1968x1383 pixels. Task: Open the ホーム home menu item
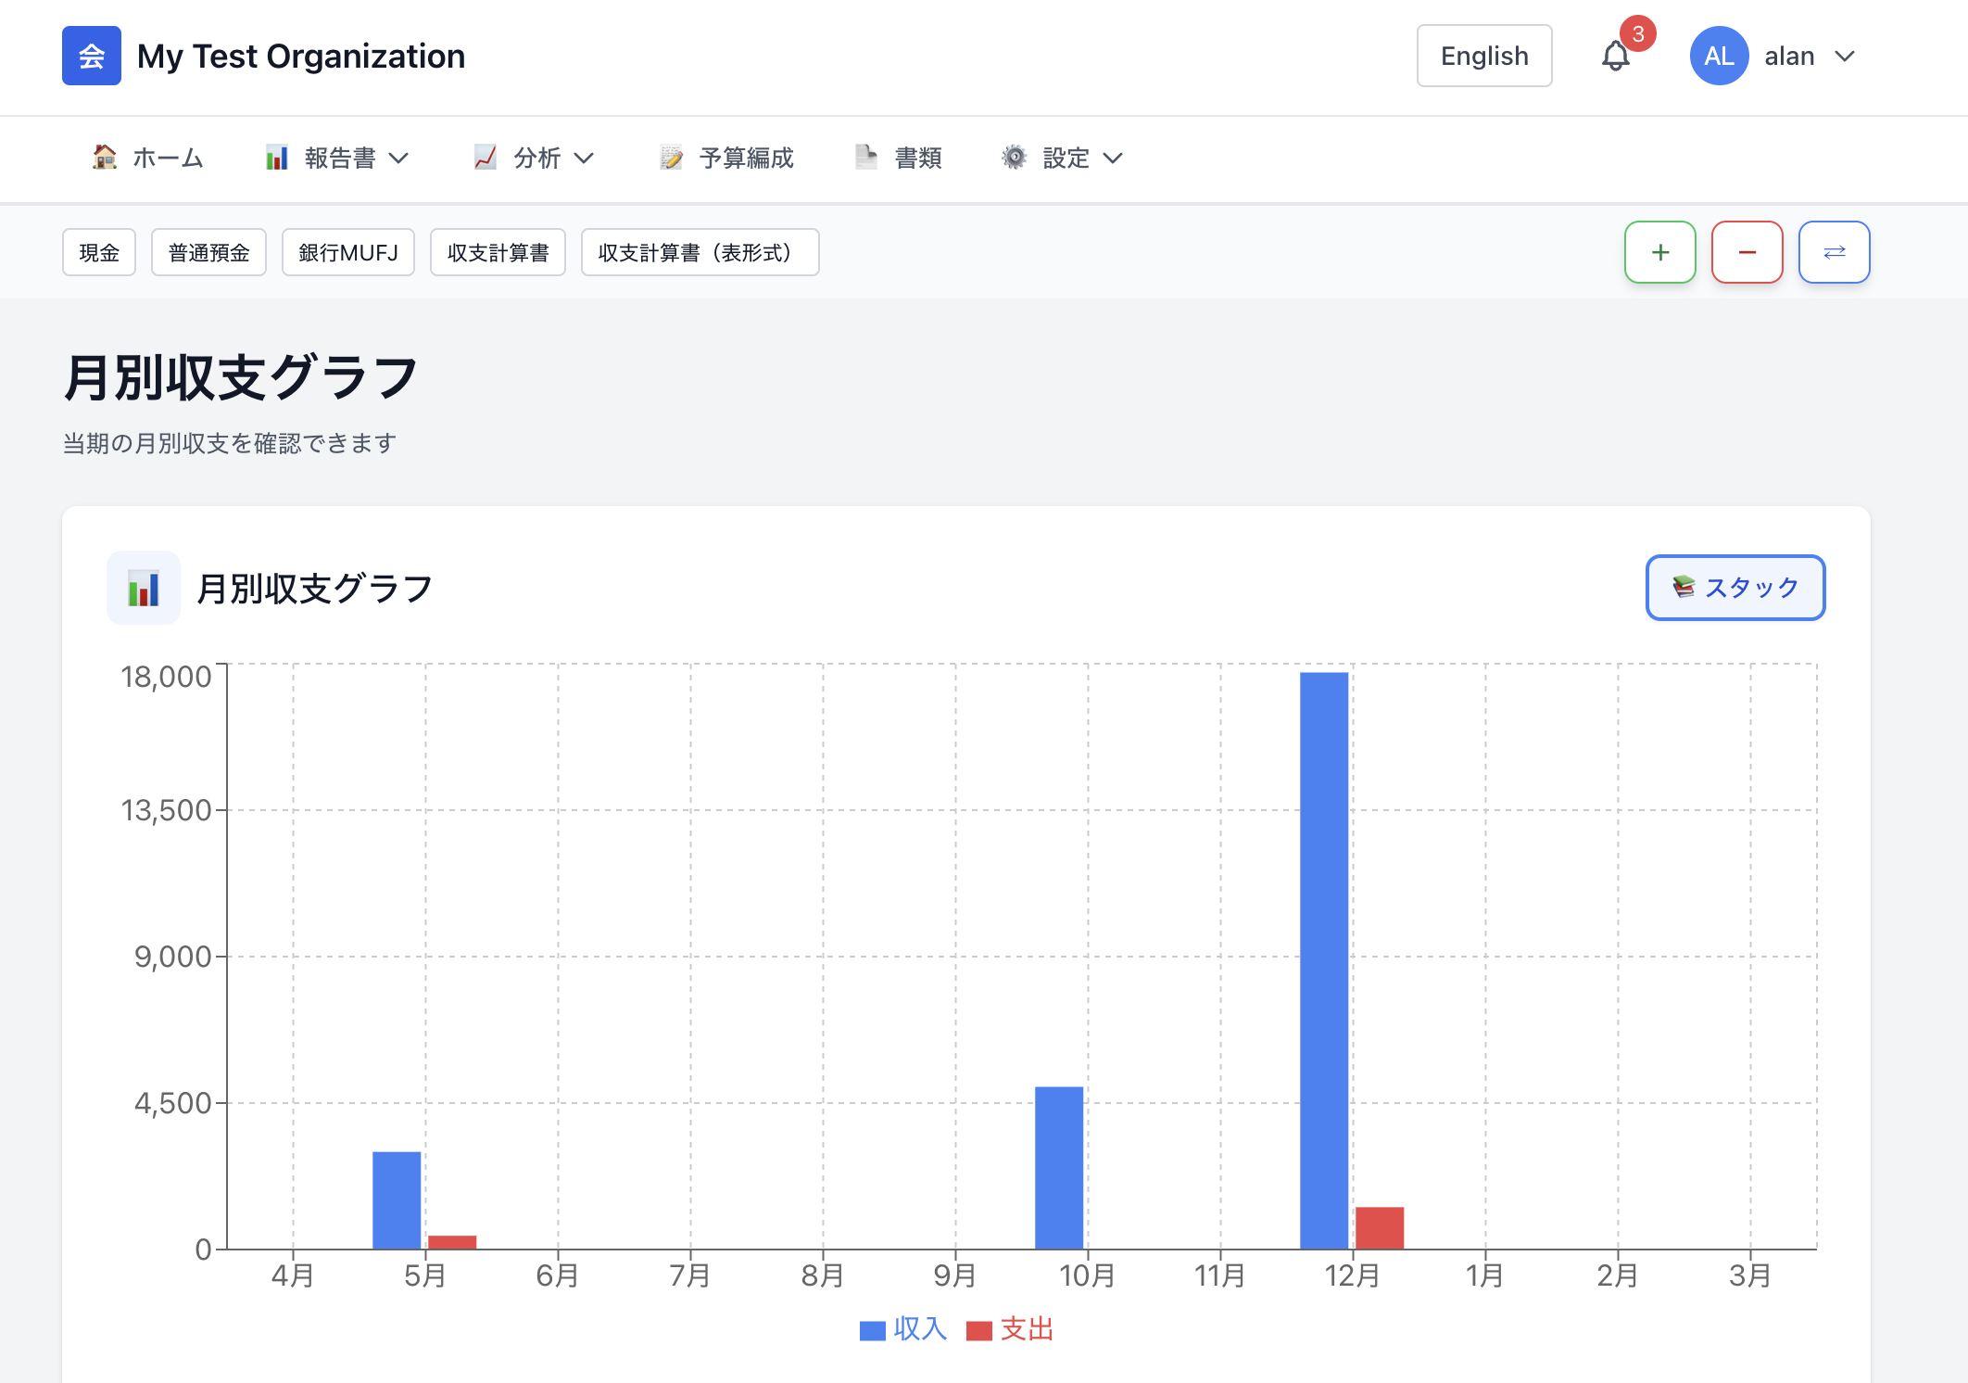[x=148, y=159]
